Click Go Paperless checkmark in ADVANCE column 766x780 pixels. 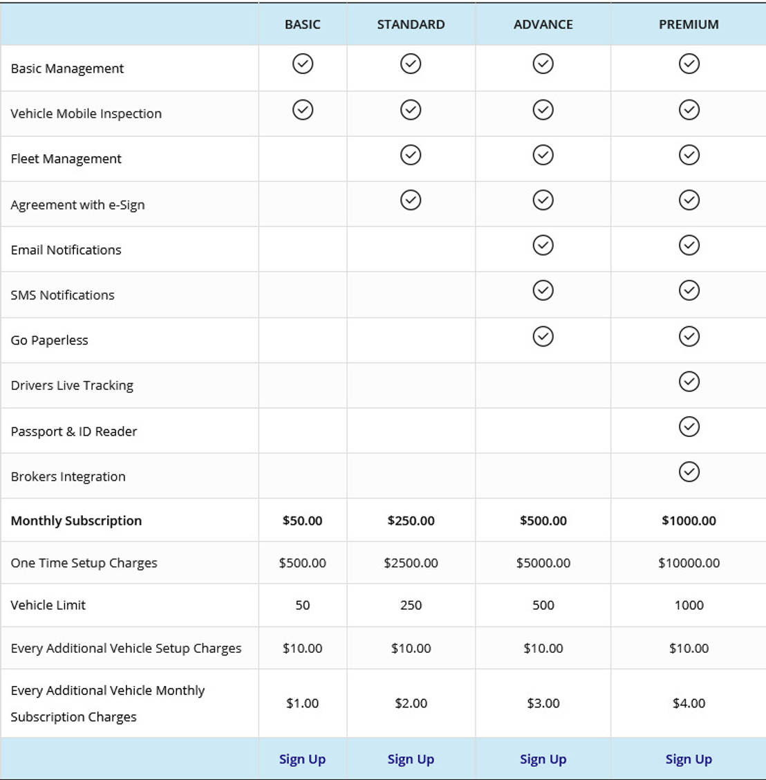click(543, 336)
